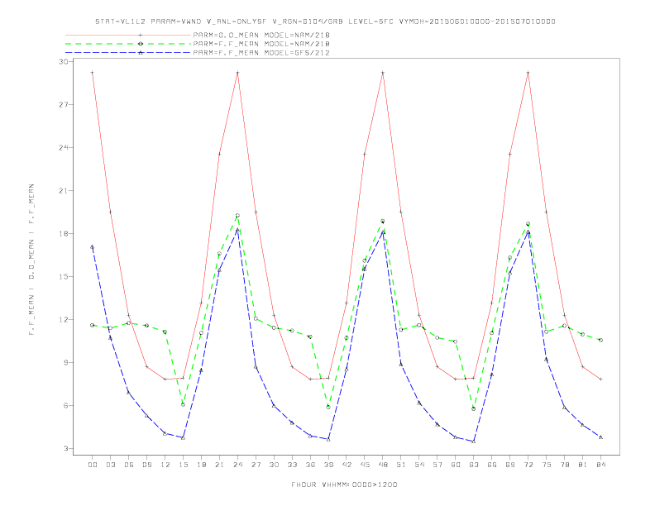This screenshot has height=506, width=655.
Task: Click red line peak marker at hour 48
Action: point(383,73)
